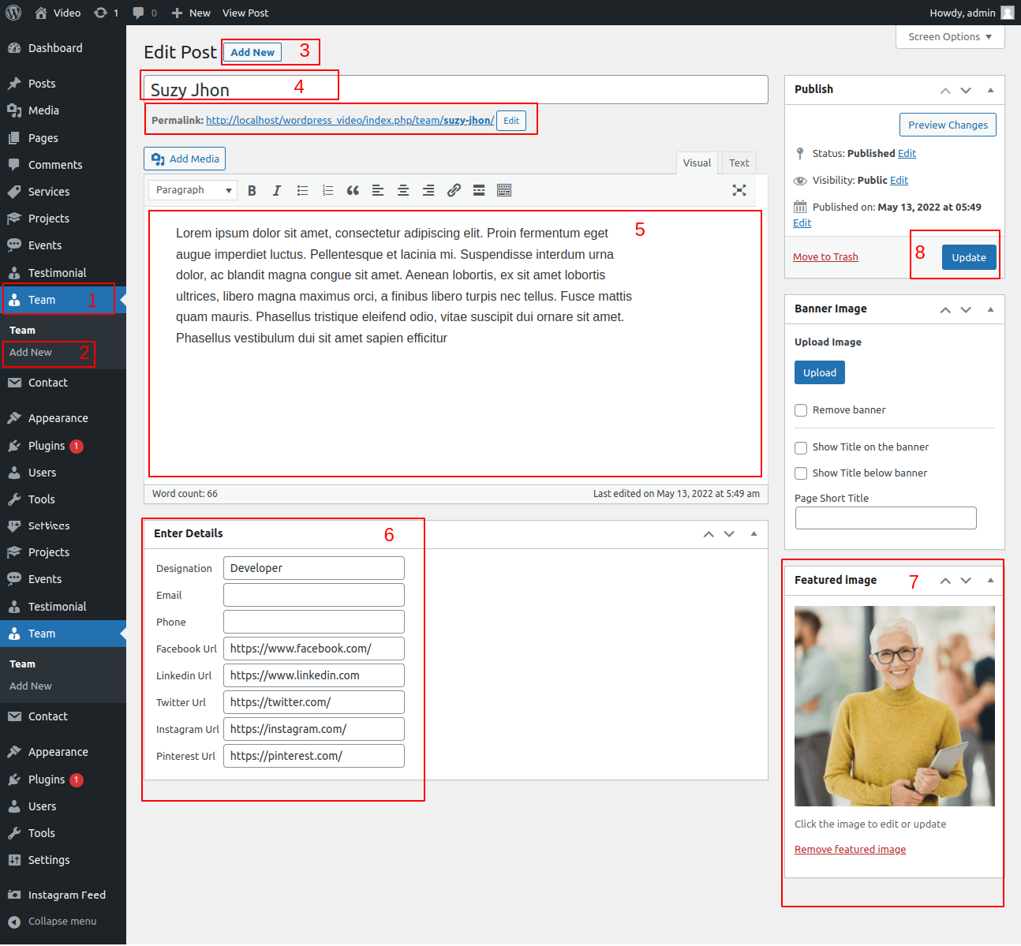Collapse the Featured image panel

click(x=990, y=580)
